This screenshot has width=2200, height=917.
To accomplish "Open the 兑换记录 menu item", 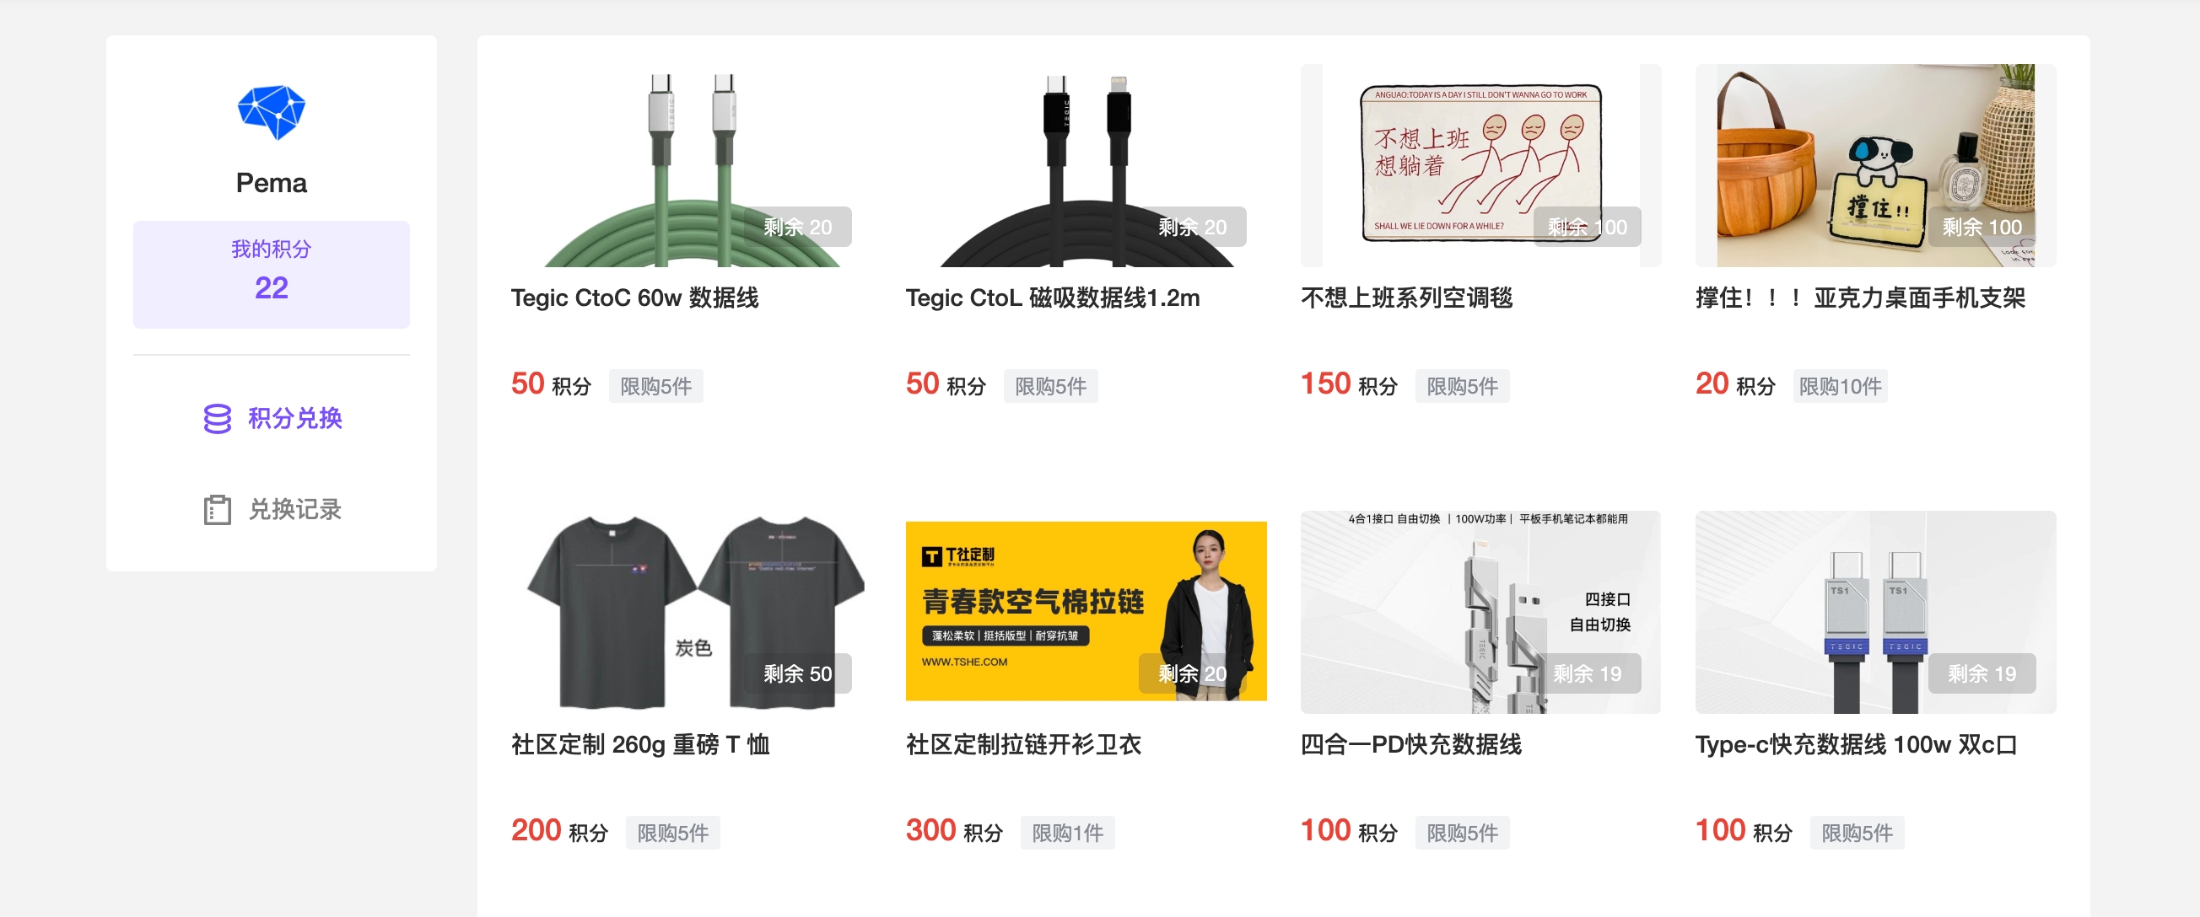I will click(x=272, y=509).
